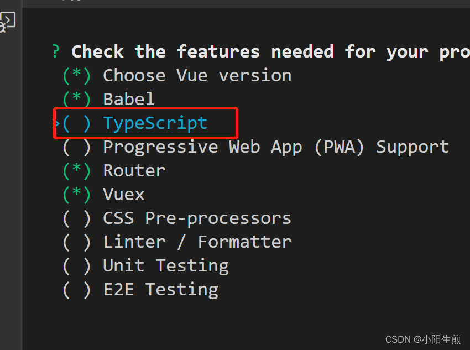
Task: Click the highlighted 'TypeScript' label
Action: (x=155, y=123)
